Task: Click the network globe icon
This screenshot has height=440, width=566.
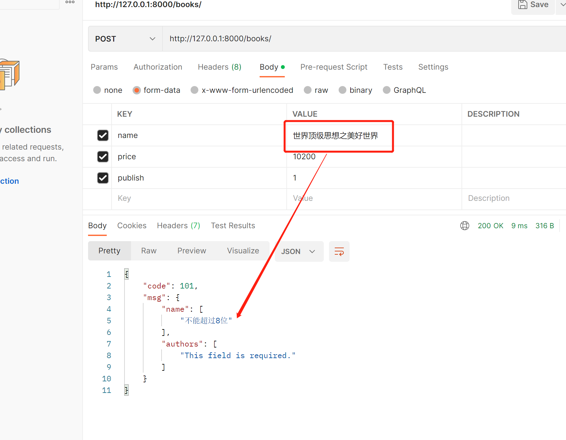Action: pyautogui.click(x=465, y=226)
